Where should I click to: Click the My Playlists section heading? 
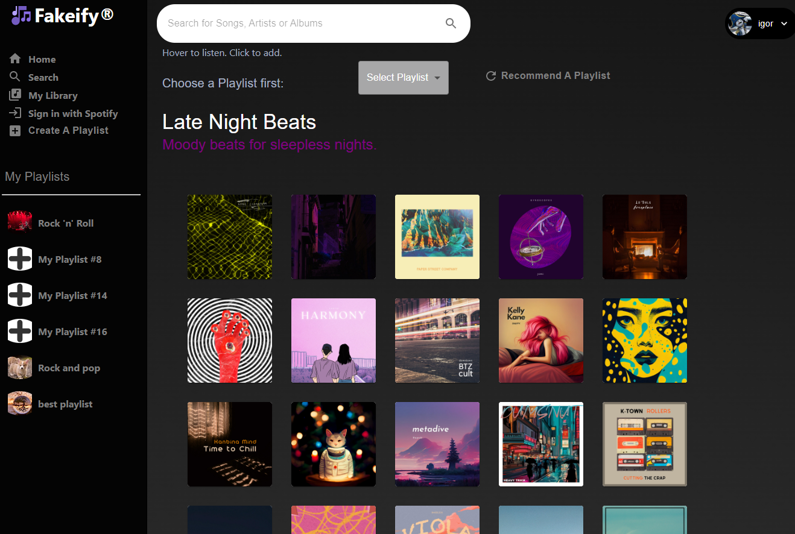(x=37, y=177)
